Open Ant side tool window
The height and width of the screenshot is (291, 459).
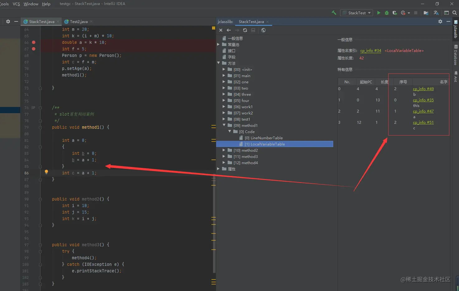click(456, 77)
